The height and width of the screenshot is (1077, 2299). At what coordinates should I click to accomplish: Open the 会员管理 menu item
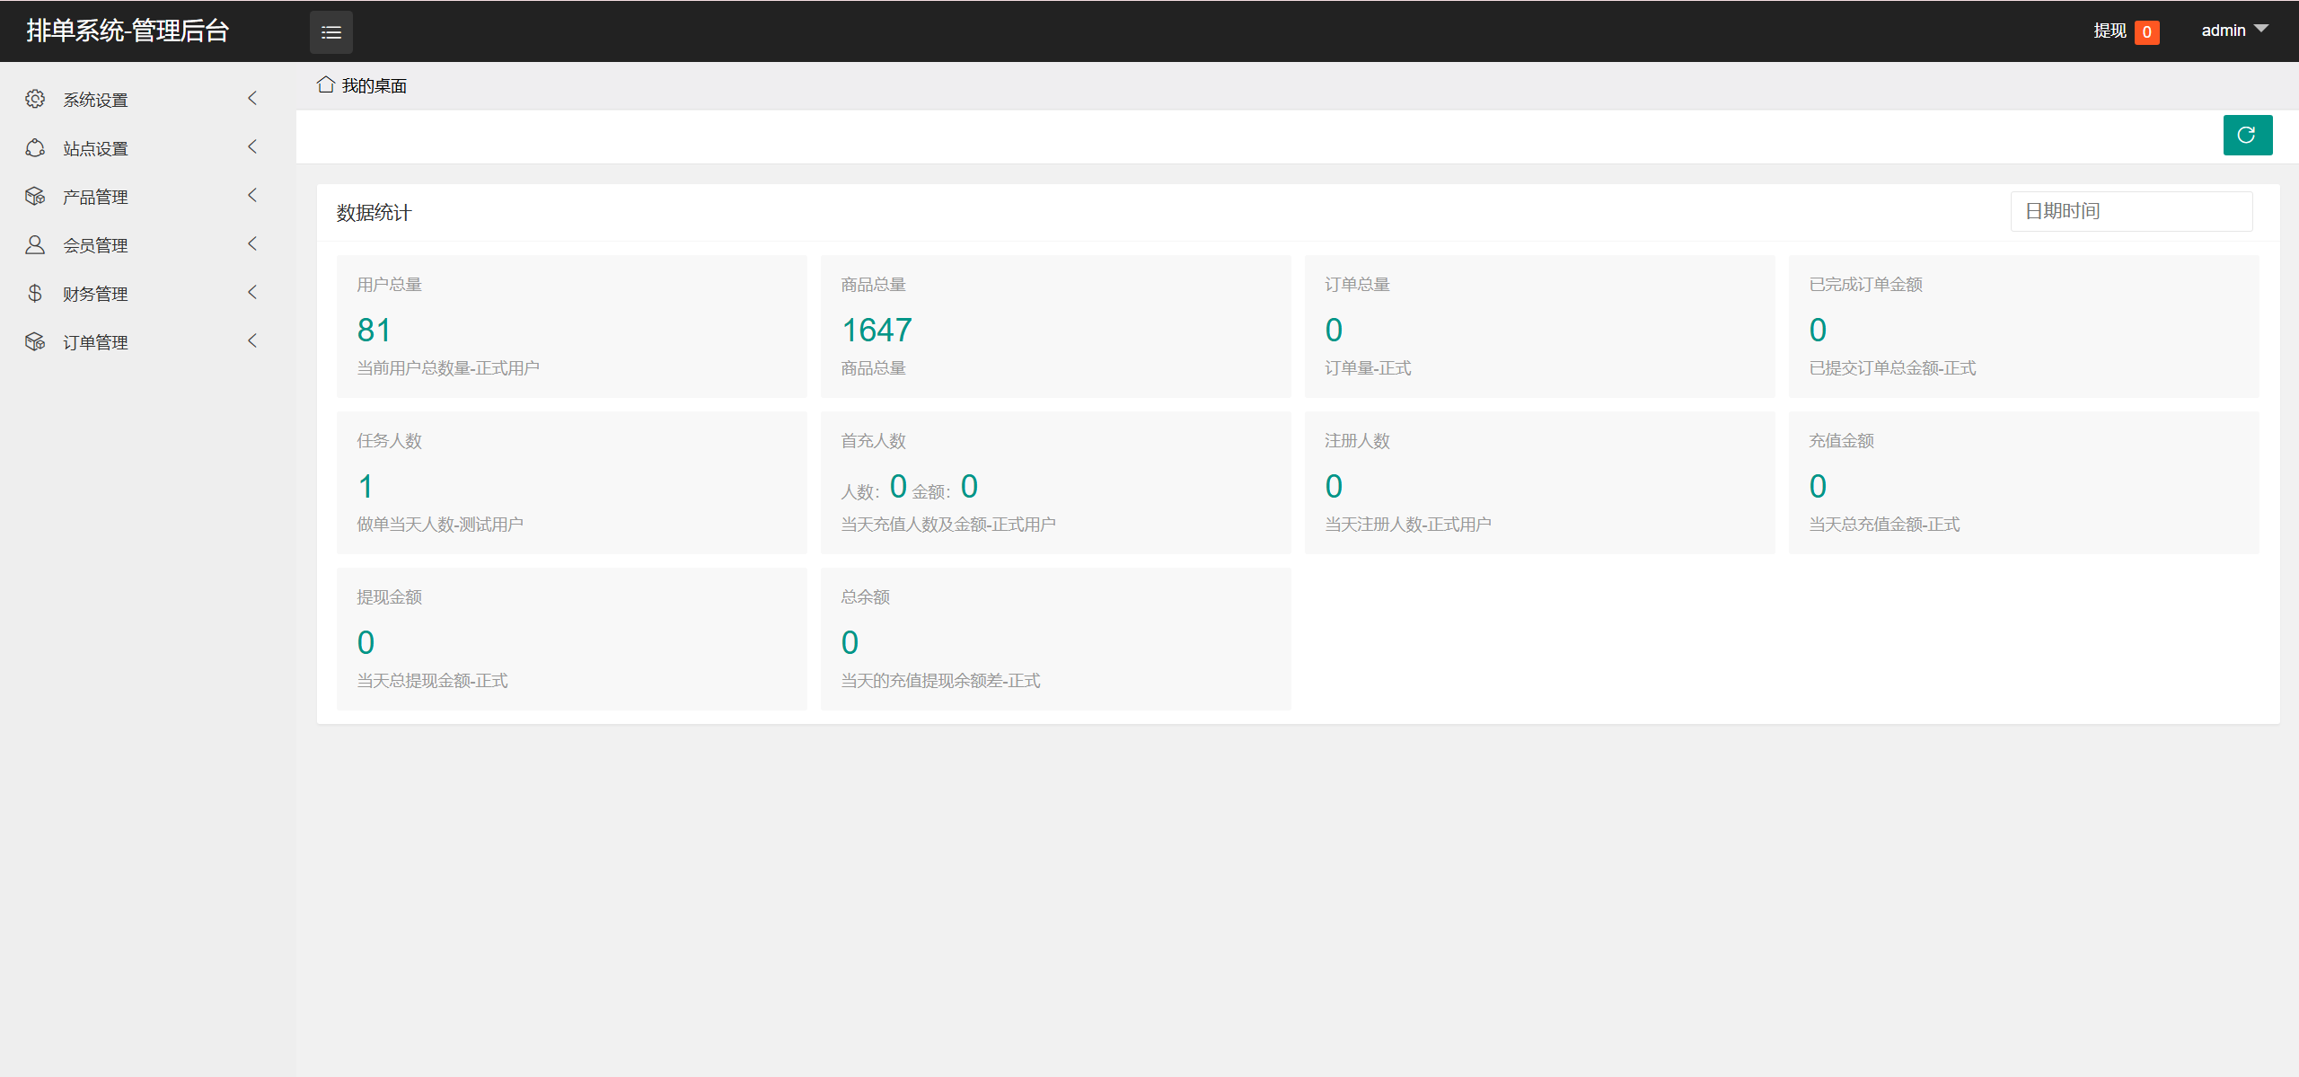pyautogui.click(x=95, y=245)
